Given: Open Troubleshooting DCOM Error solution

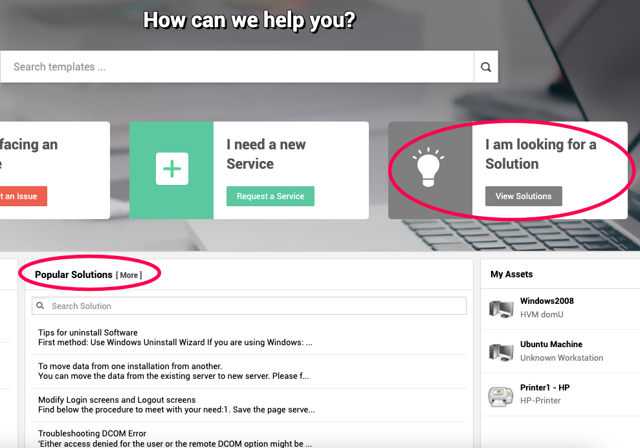Looking at the screenshot, I should pyautogui.click(x=92, y=433).
